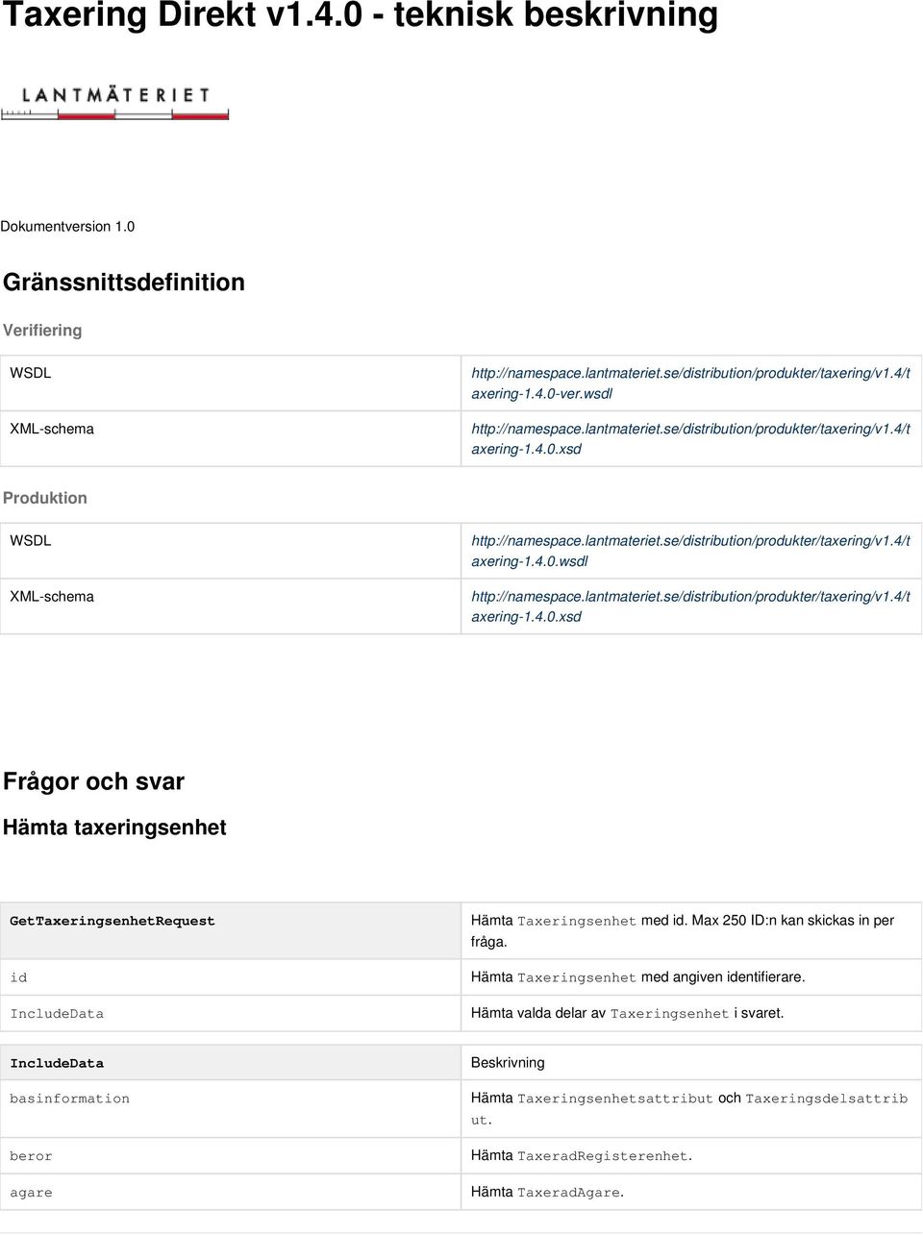The width and height of the screenshot is (923, 1235).
Task: Click the 'GetTaxeringsenhetRequest' table header cell
Action: pyautogui.click(x=231, y=930)
